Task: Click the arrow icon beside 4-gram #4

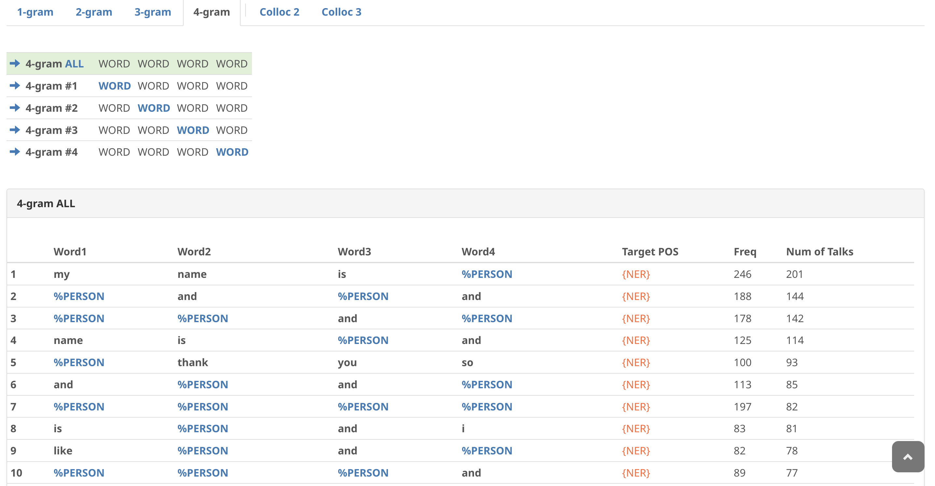Action: (15, 152)
